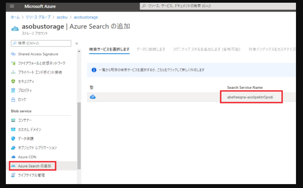The width and height of the screenshot is (303, 188).
Task: Click the セキュリティ shield icon
Action: (x=13, y=81)
